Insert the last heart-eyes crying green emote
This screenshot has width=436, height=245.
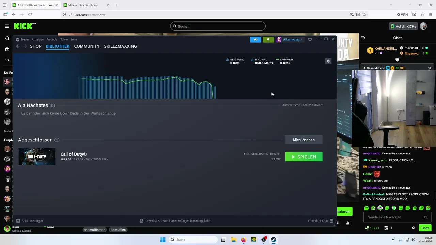[428, 208]
